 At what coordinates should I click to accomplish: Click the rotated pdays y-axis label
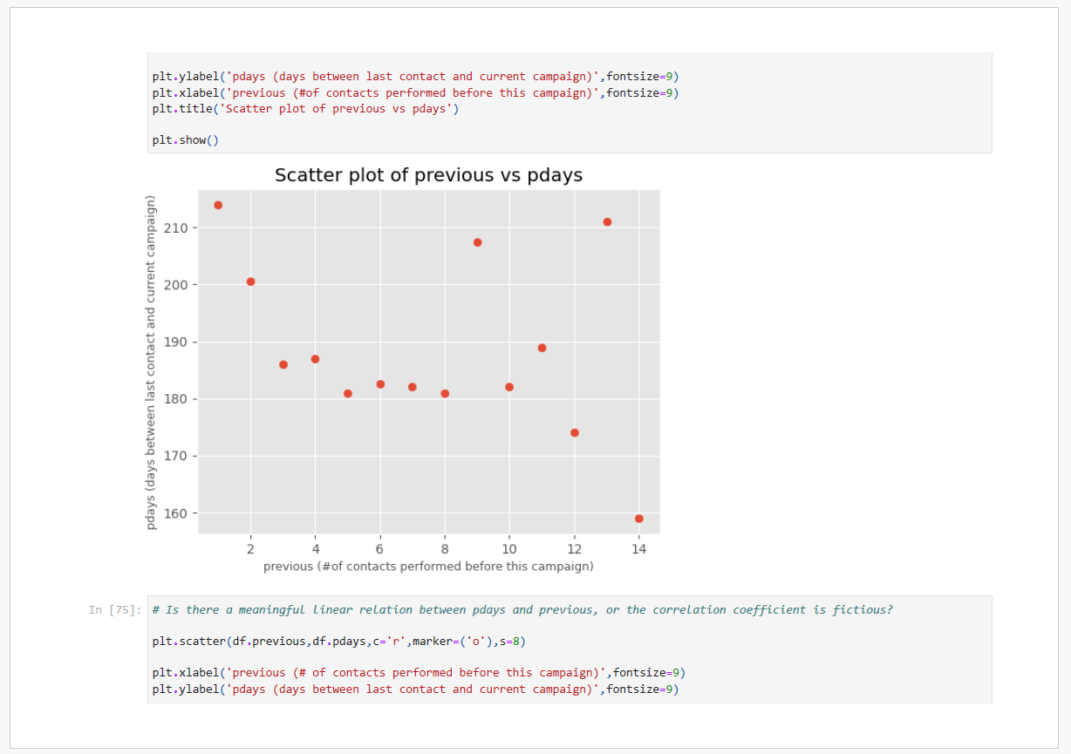point(151,362)
